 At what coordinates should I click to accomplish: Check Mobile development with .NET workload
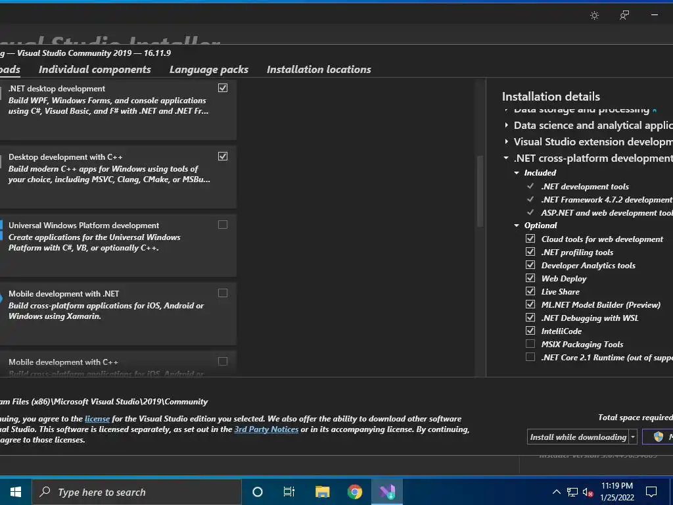223,293
